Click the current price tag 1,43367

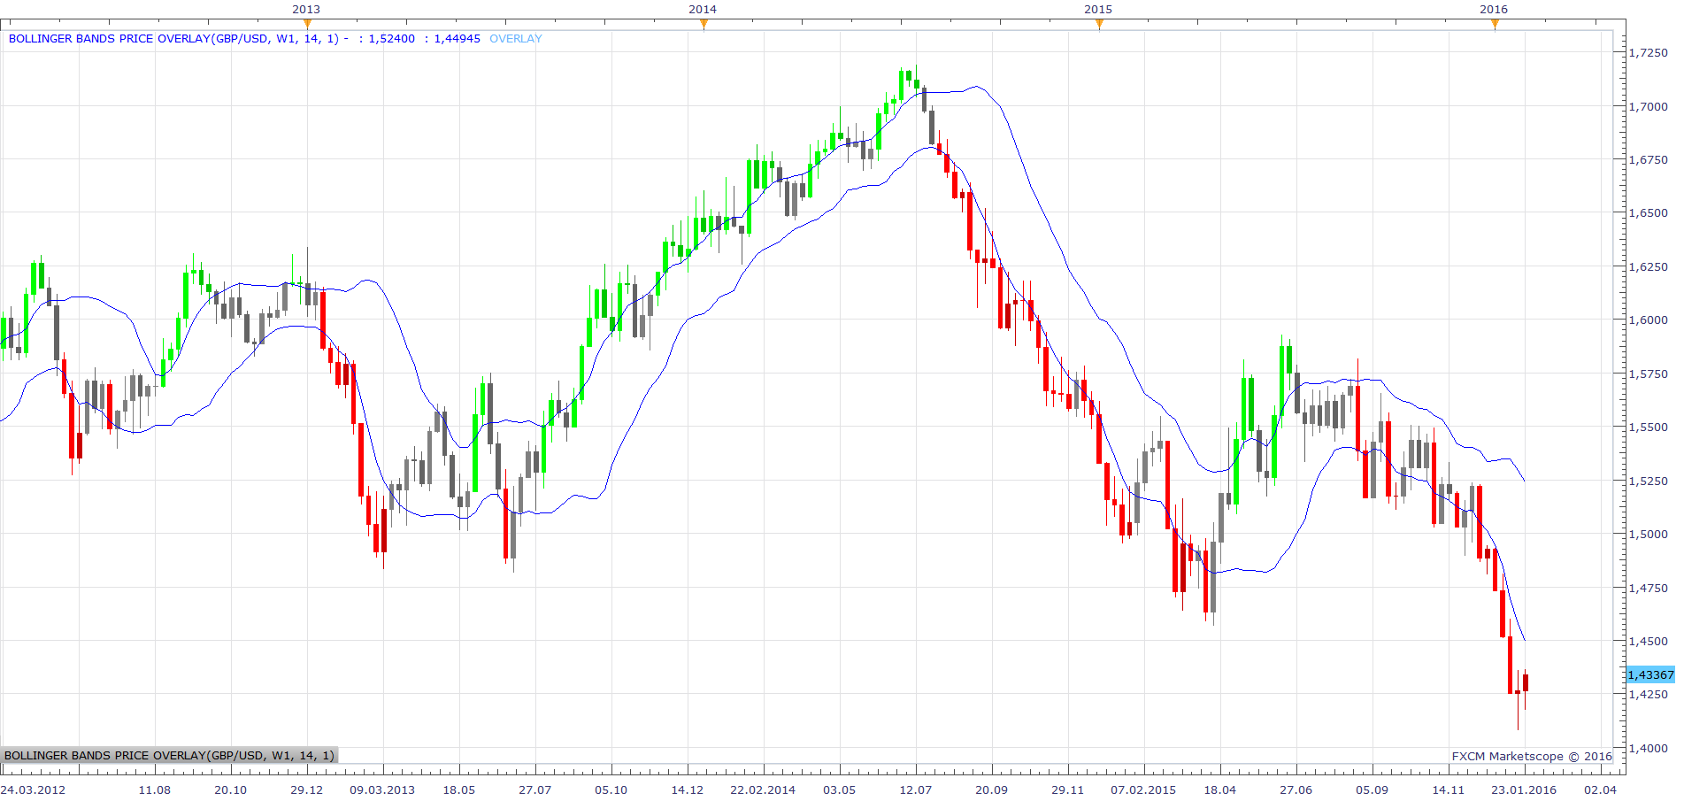pyautogui.click(x=1650, y=674)
